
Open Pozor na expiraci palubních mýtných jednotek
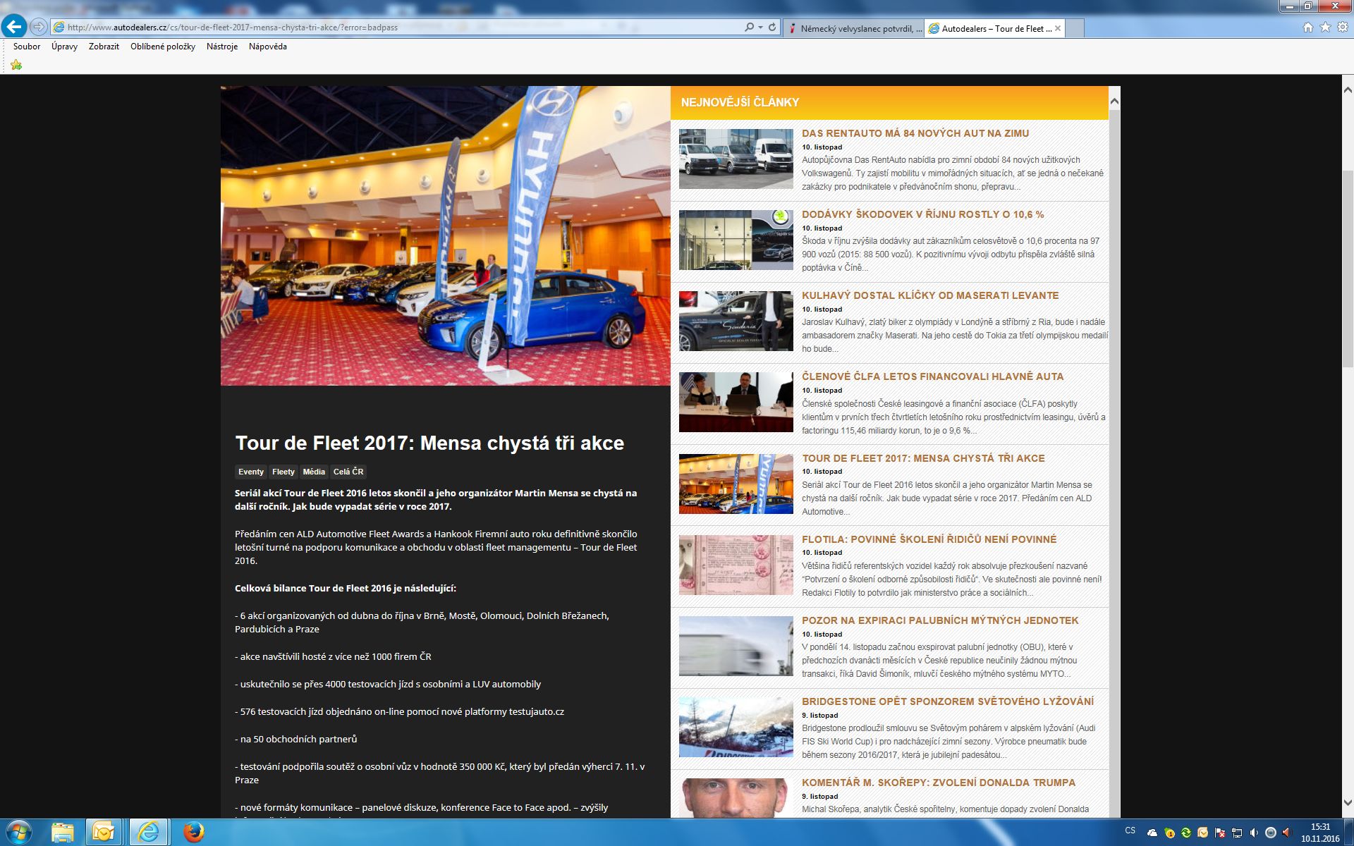pos(940,620)
